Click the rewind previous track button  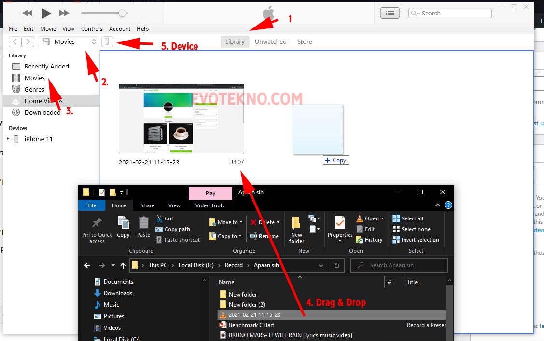click(28, 13)
